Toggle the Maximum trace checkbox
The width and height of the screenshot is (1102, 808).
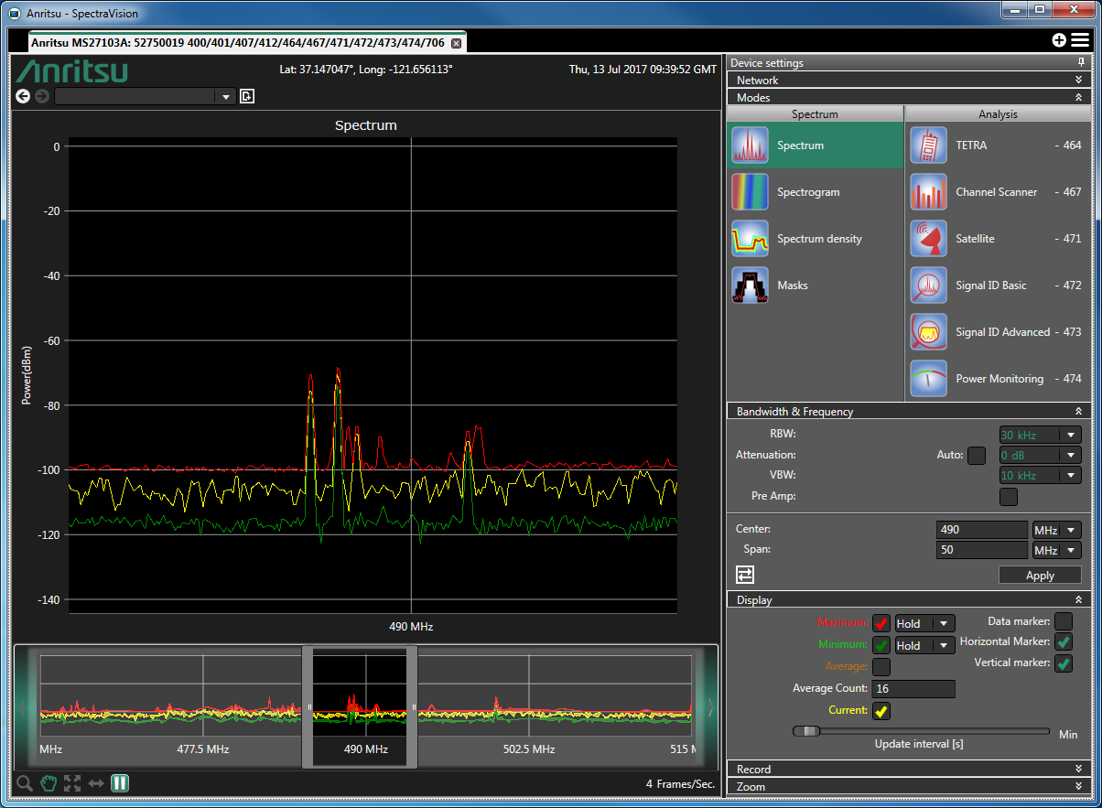coord(881,623)
